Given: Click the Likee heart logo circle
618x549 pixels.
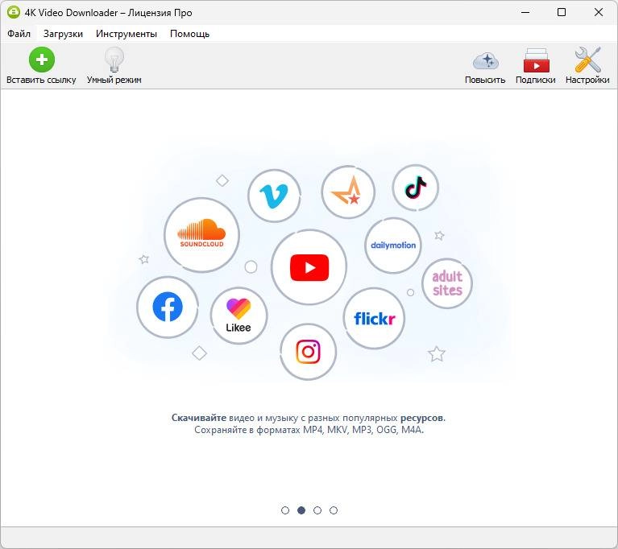Looking at the screenshot, I should (238, 316).
